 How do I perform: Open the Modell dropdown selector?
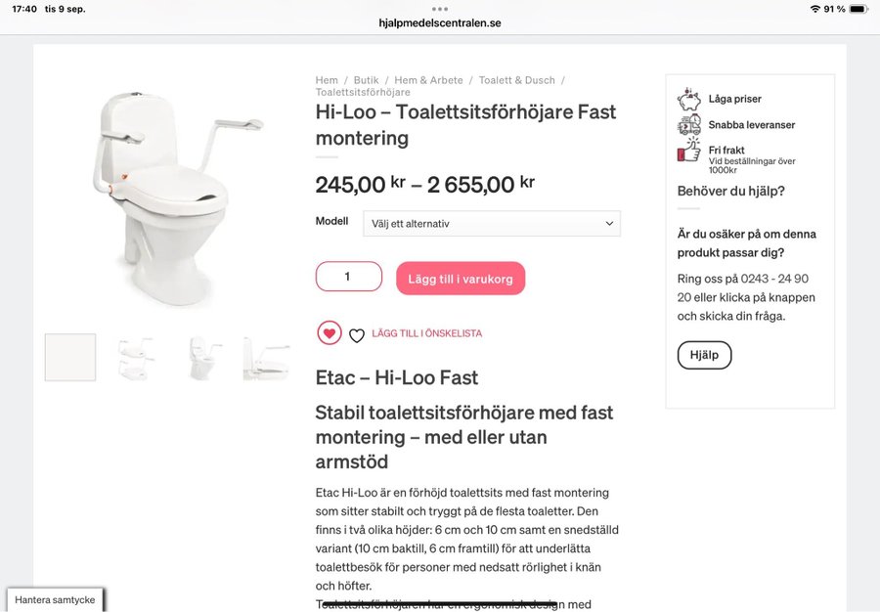point(492,224)
